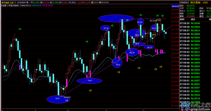The image size is (211, 111).
Task: Click the buy signal marker beneath the 95.6 circle
Action: tap(119, 72)
